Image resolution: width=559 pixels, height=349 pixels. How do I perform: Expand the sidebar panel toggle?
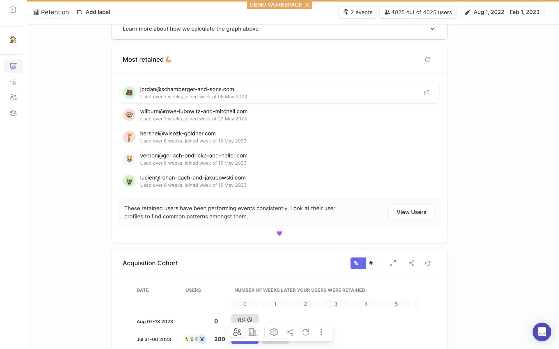(13, 10)
